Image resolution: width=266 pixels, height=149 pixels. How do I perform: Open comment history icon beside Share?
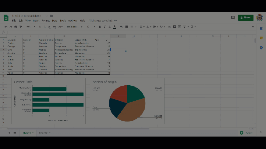pos(233,17)
